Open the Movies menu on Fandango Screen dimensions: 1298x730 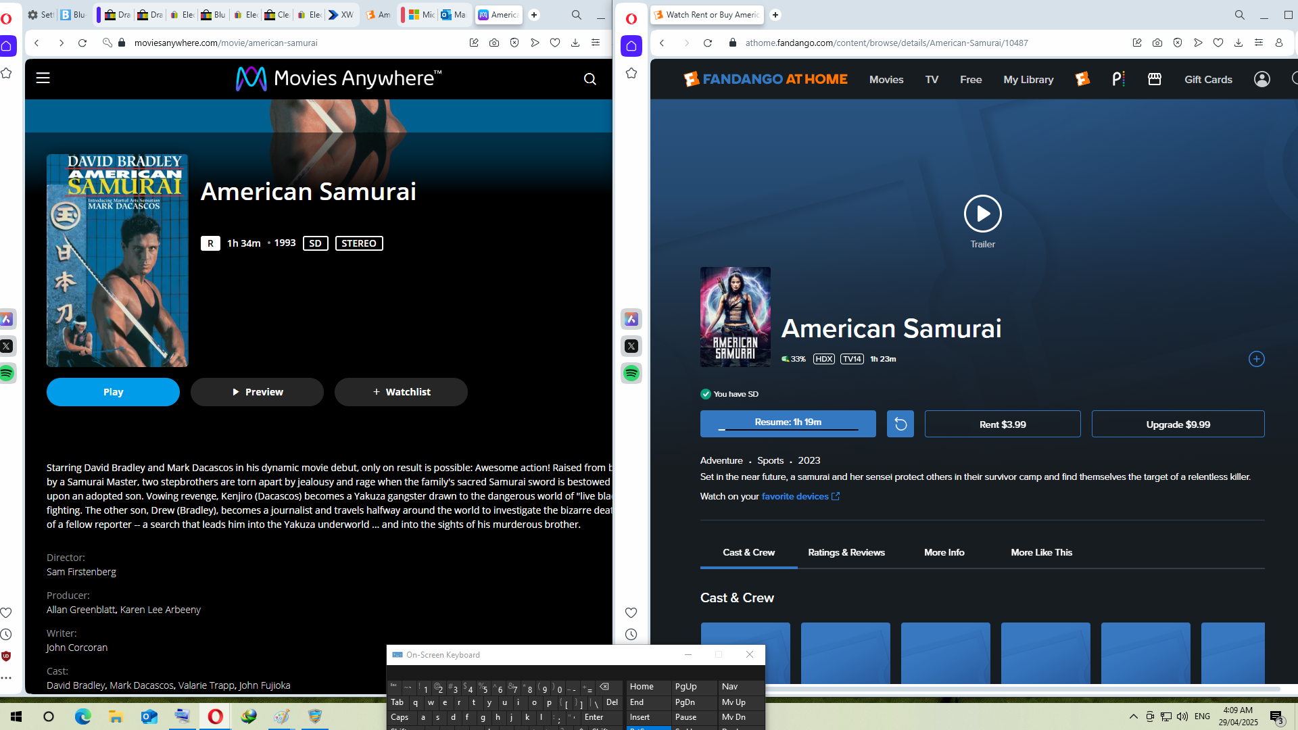coord(886,80)
